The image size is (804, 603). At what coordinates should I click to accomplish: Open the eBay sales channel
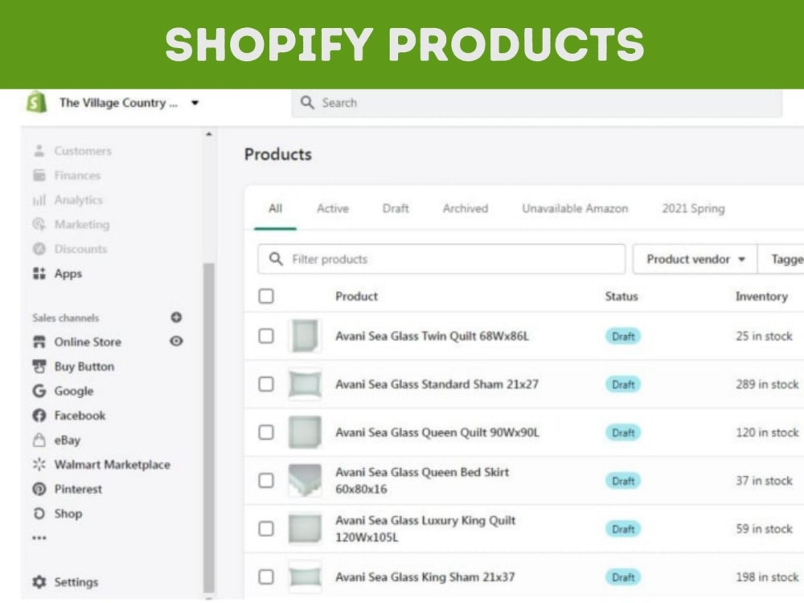point(68,440)
